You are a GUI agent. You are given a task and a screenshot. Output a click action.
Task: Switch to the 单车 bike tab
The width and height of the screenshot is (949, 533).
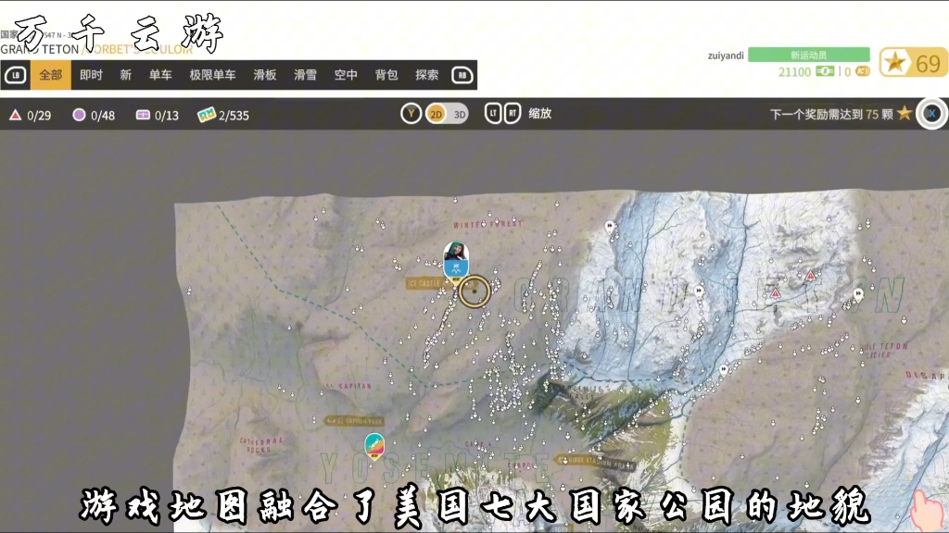[x=160, y=75]
